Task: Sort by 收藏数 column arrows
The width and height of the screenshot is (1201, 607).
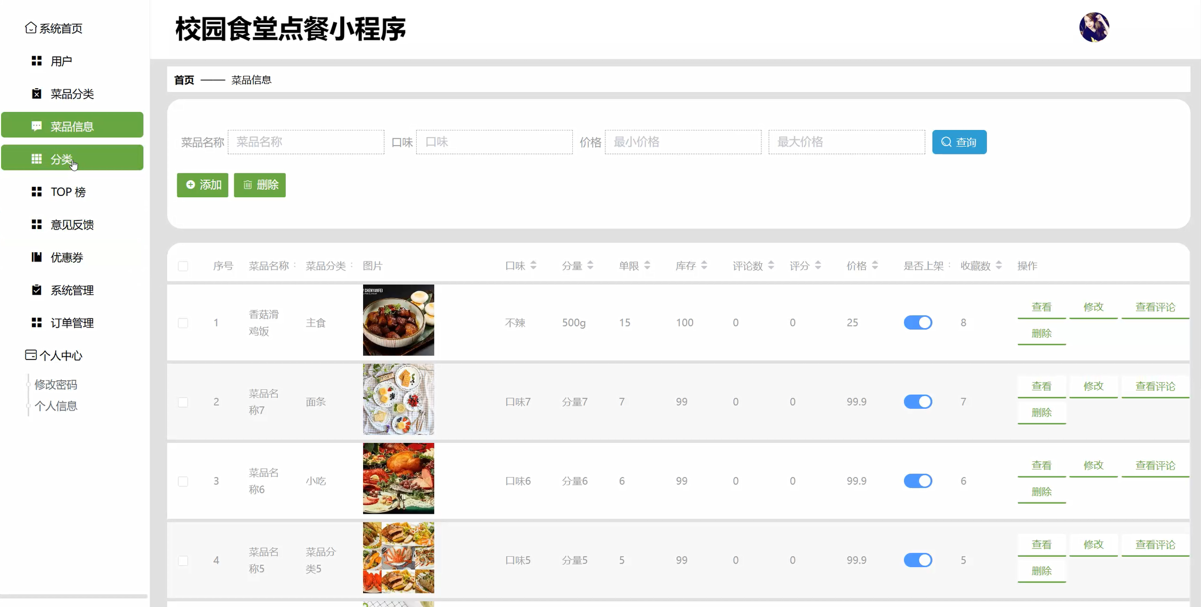Action: [x=998, y=265]
